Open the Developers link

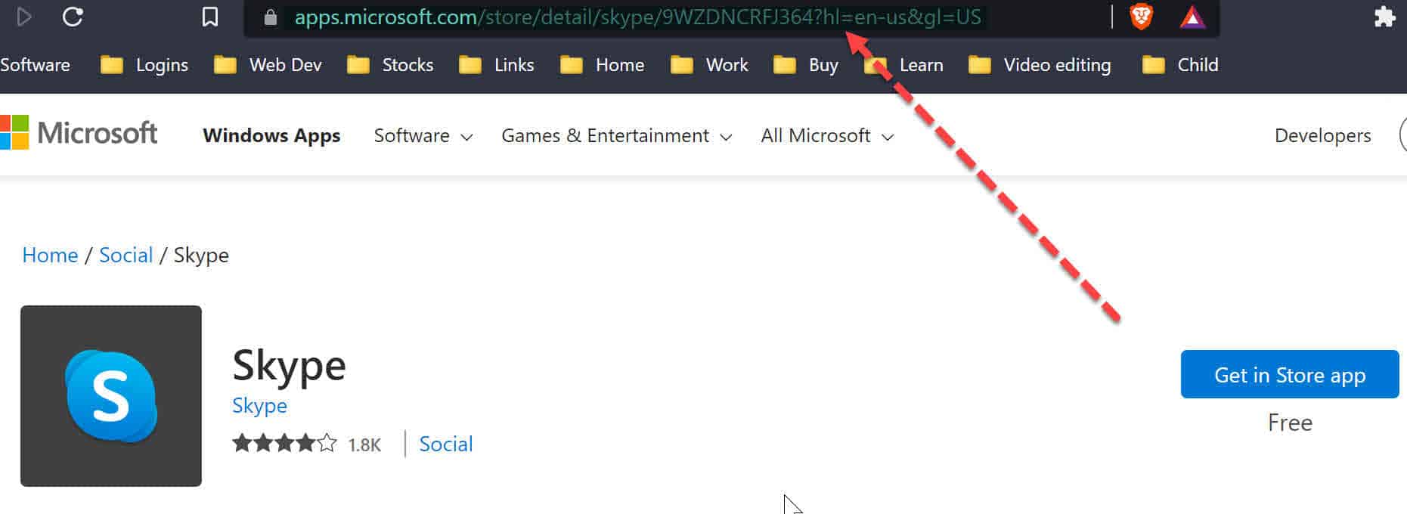click(1322, 136)
